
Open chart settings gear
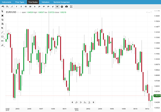tap(62, 7)
